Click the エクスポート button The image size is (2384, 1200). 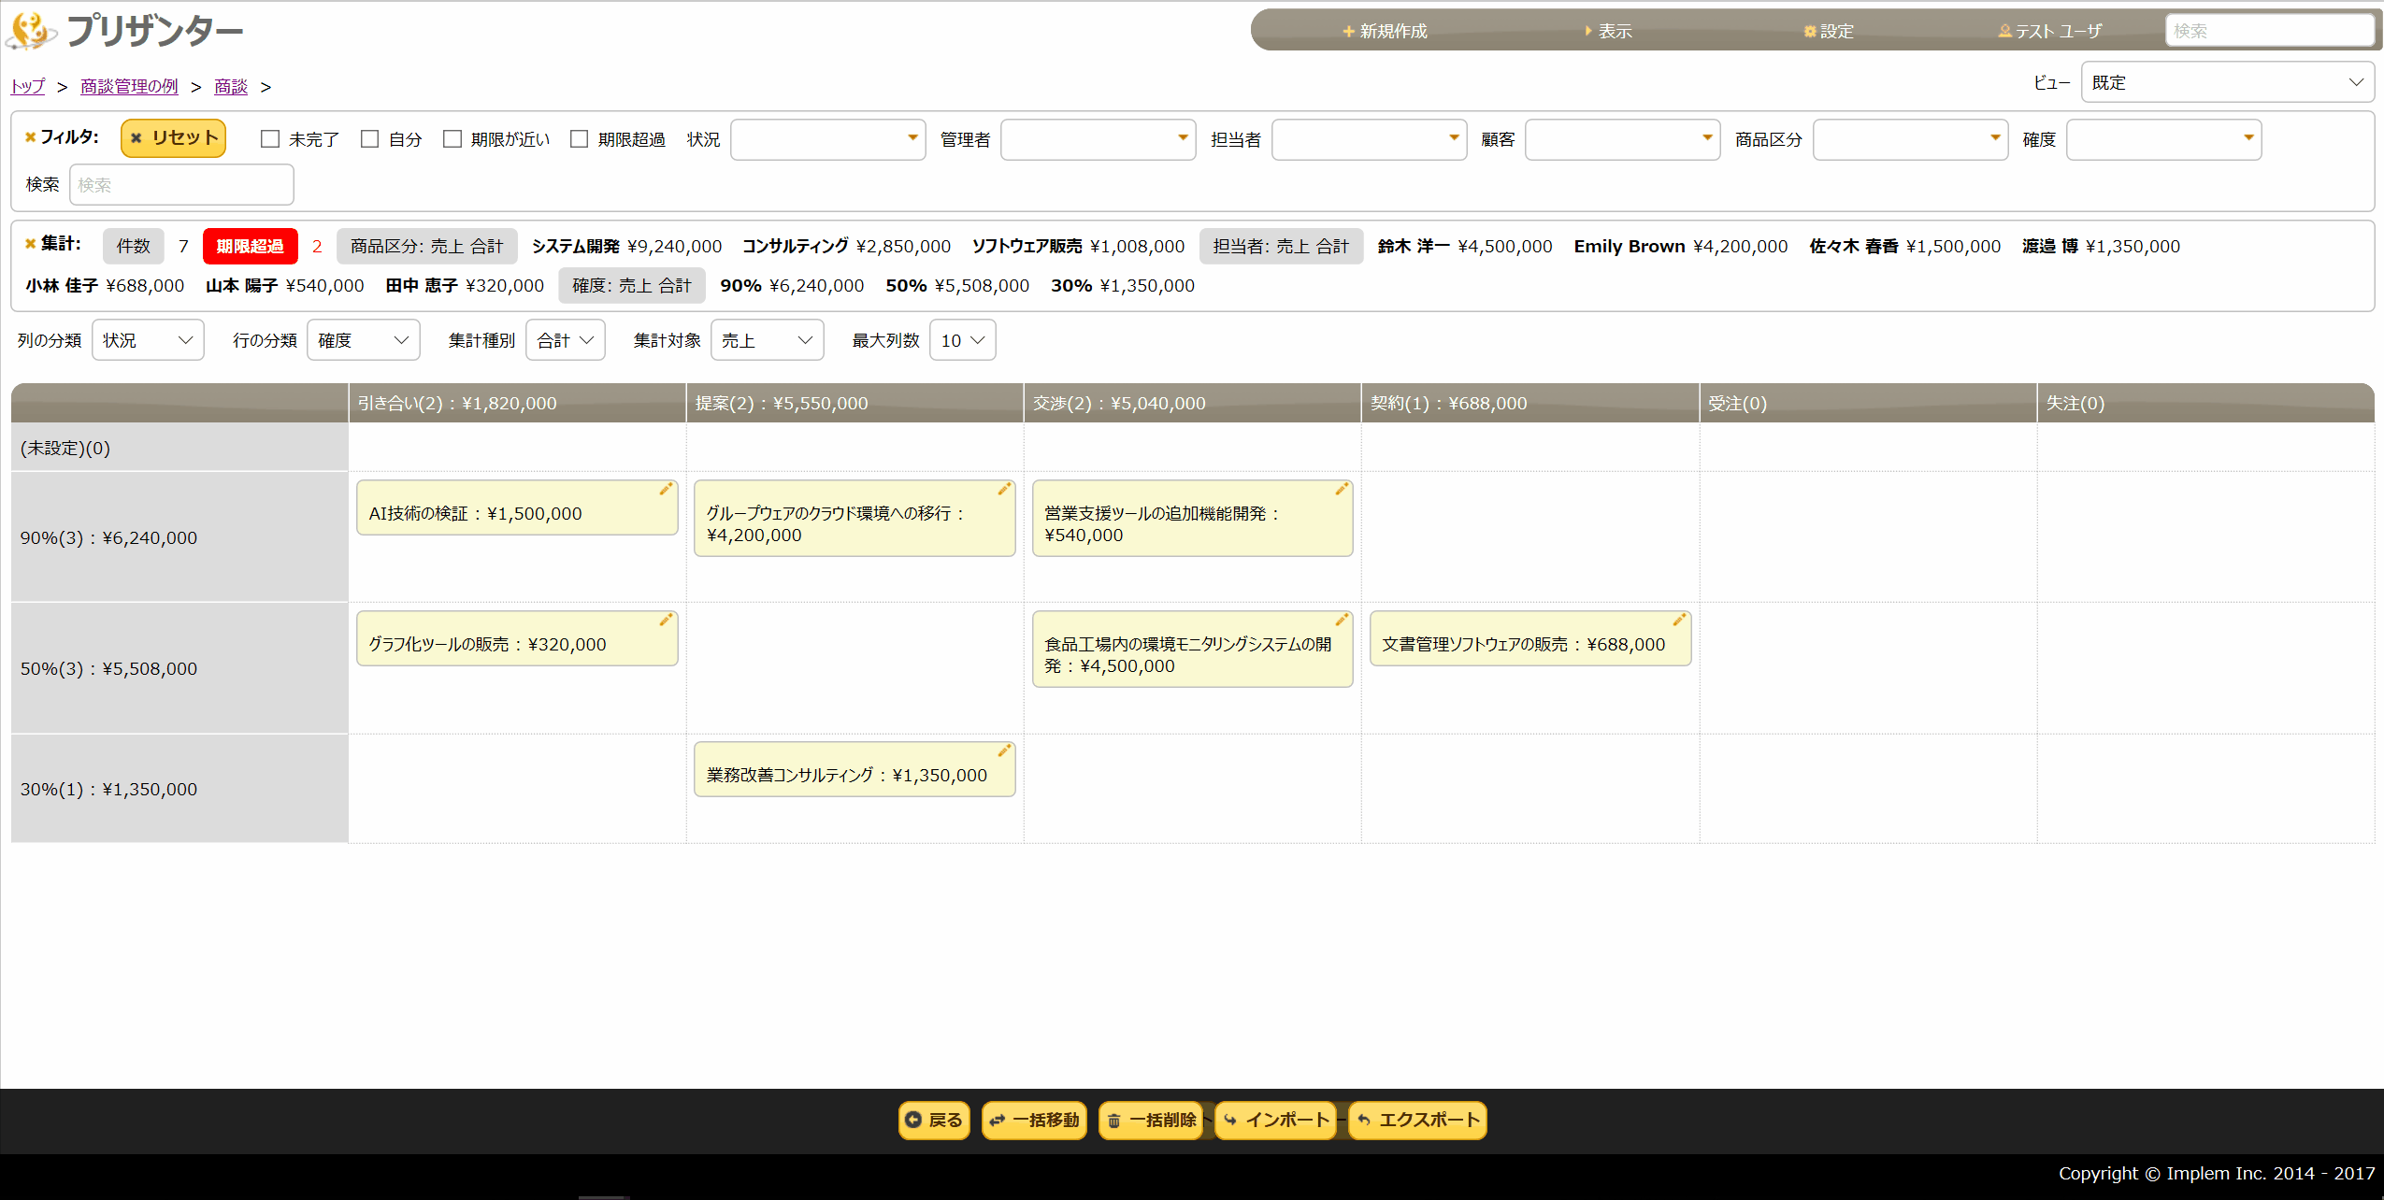1417,1120
